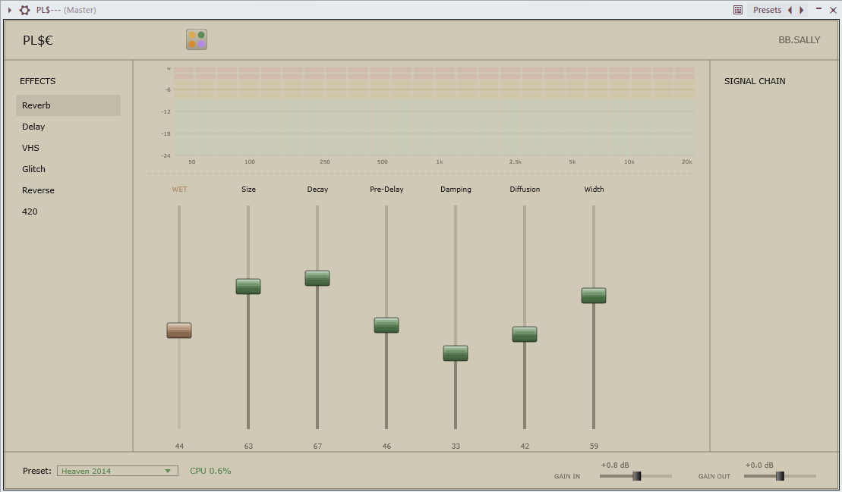Screen dimensions: 842x492
Task: Expand the plugin window menu arrow
Action: click(10, 10)
